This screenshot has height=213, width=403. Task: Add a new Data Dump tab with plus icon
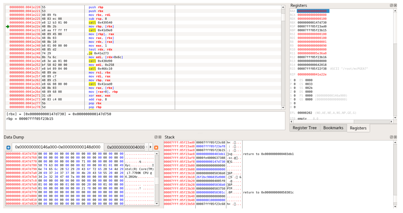tap(9, 147)
